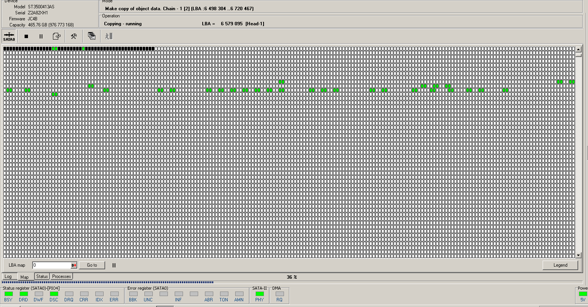Click the LBA value 6 579 095
Screen dimensions: 588x307
(x=232, y=24)
